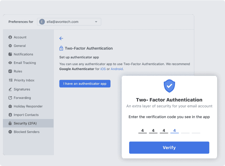Open the iOS authenticator link

tap(103, 69)
